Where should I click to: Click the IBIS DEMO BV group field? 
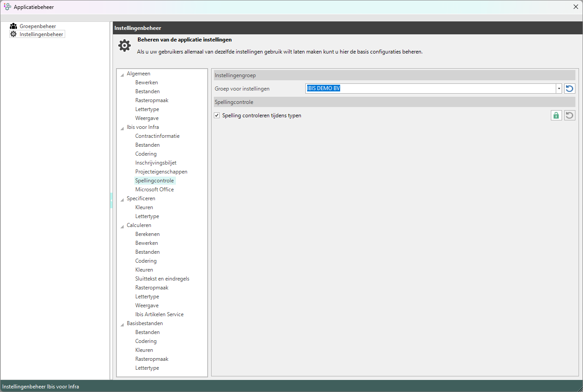[430, 88]
